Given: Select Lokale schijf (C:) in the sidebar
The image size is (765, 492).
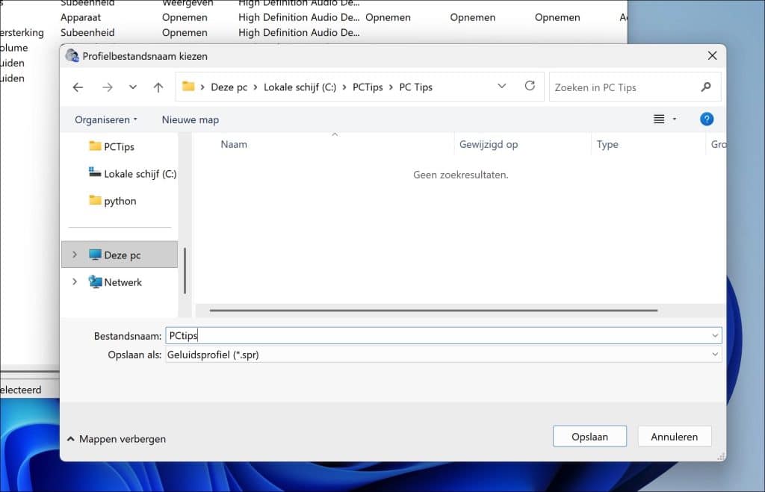Looking at the screenshot, I should tap(132, 174).
